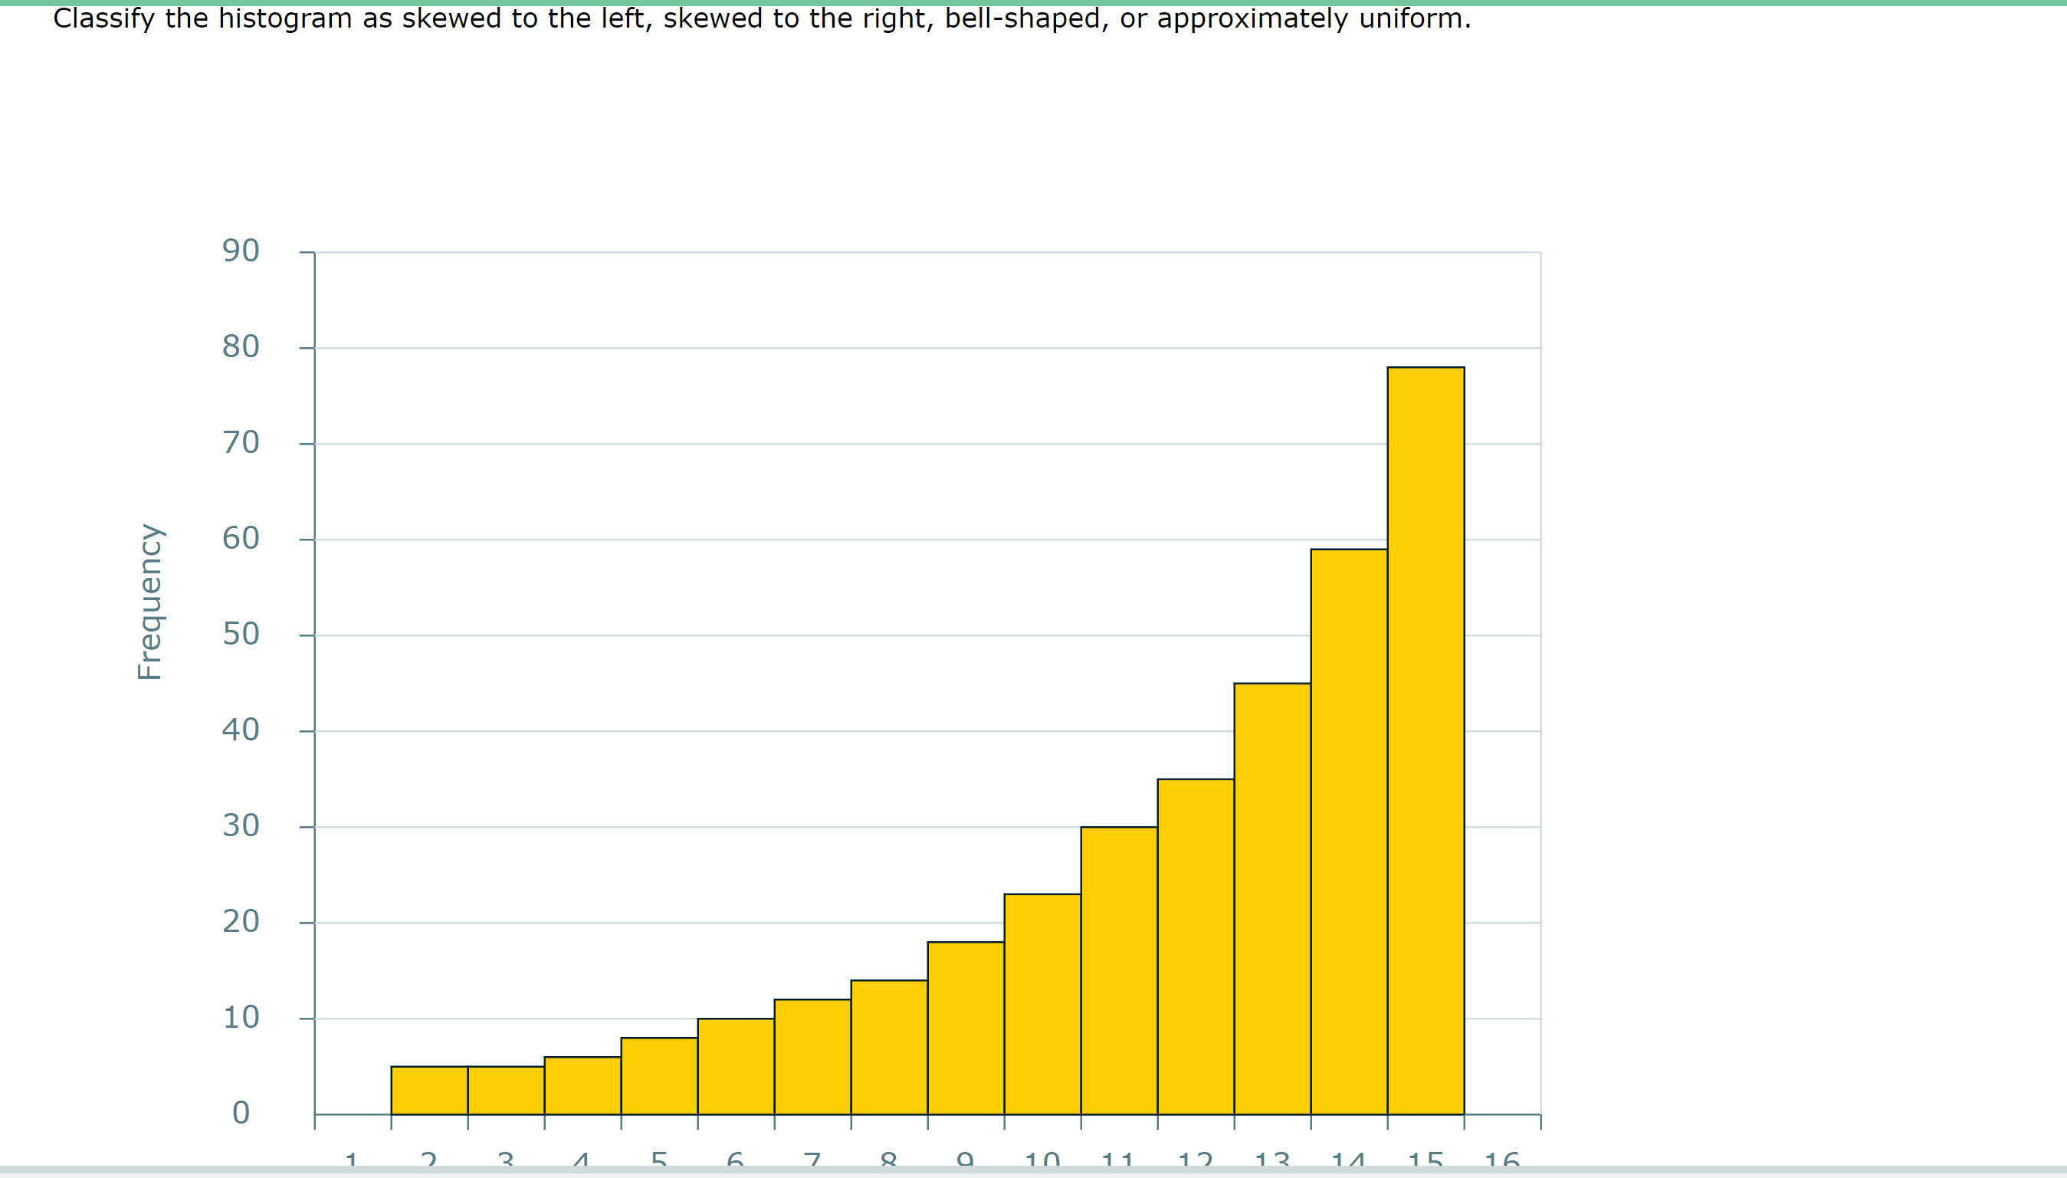Click the horizontal scrollbar at the bottom
This screenshot has width=2067, height=1178.
(x=1033, y=1170)
